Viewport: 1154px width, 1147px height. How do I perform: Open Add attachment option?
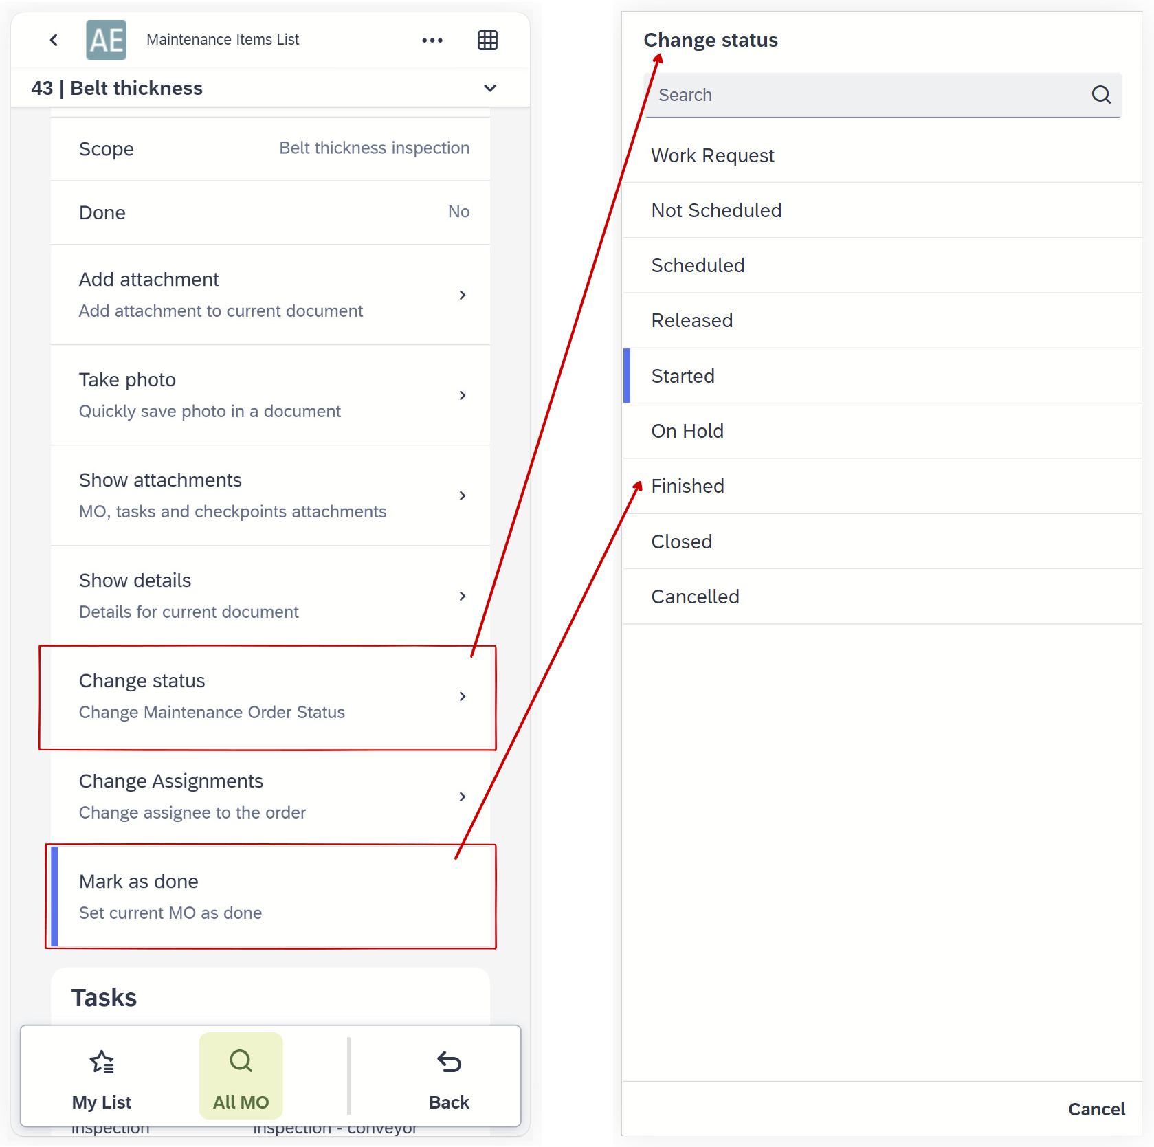pyautogui.click(x=270, y=295)
